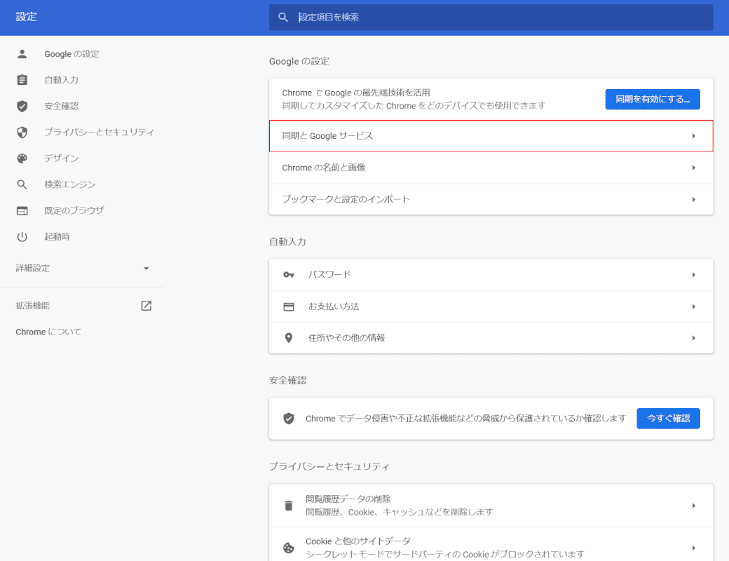The image size is (729, 561).
Task: Expand the 詳細設定 section arrow
Action: coord(146,269)
